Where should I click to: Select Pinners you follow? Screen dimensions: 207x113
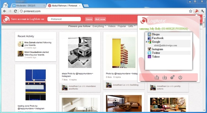pos(79,26)
